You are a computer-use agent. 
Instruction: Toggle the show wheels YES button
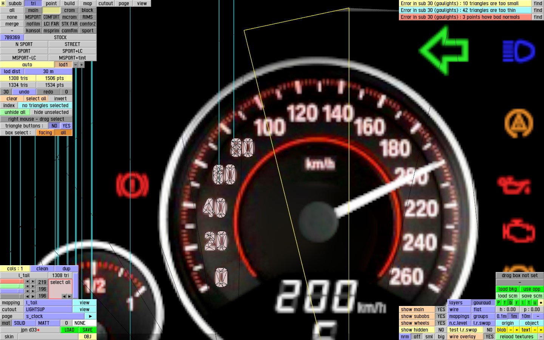[x=441, y=323]
